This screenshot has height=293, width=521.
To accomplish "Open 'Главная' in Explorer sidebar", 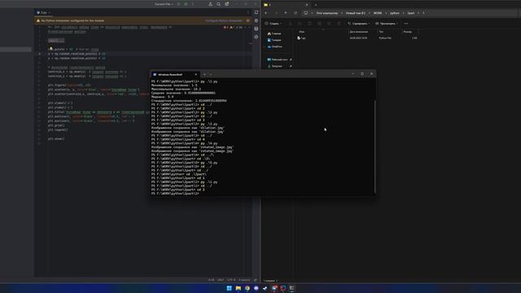I will 274,33.
